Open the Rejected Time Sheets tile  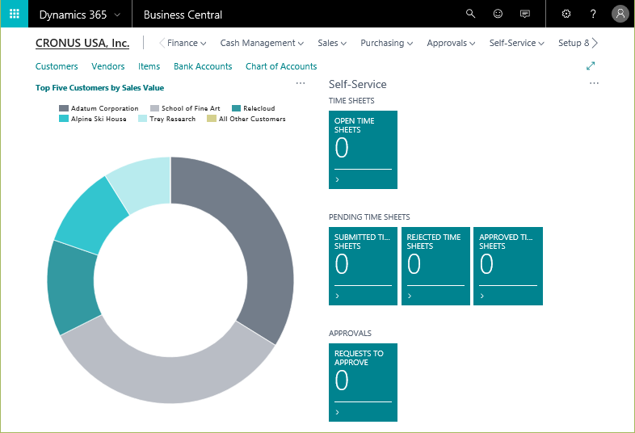tap(435, 266)
